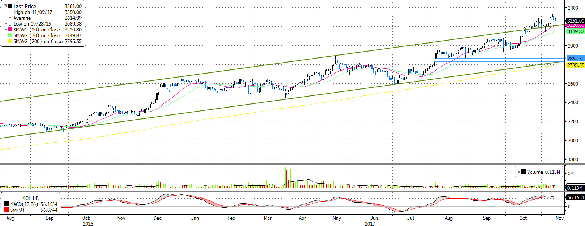Click the 'MOL HB' panel title
Image resolution: width=585 pixels, height=226 pixels.
[x=30, y=198]
